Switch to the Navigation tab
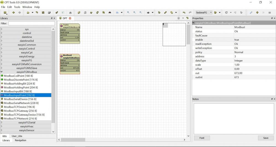 [20, 140]
